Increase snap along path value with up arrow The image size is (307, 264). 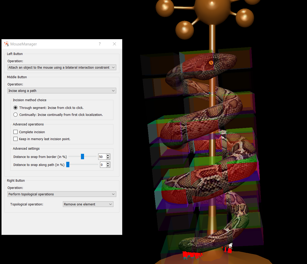(108, 163)
